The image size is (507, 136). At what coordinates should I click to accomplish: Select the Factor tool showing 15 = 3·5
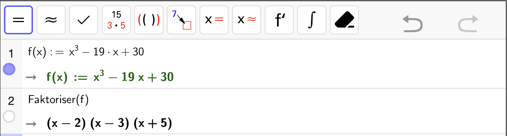(x=116, y=20)
